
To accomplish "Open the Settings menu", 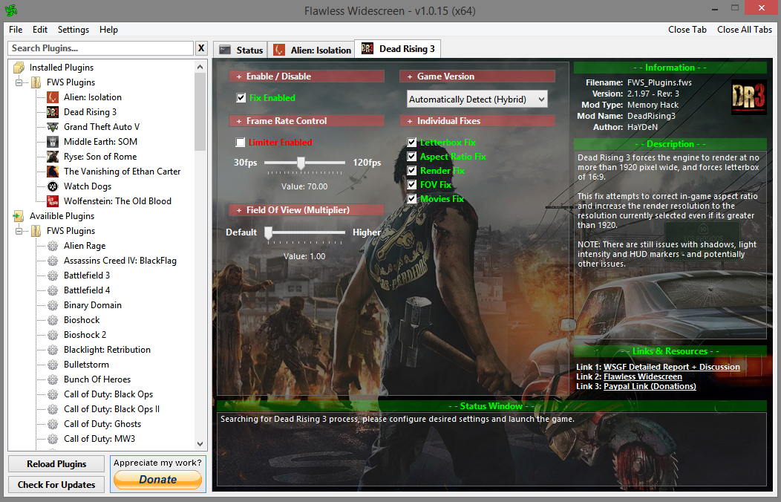I will point(73,30).
